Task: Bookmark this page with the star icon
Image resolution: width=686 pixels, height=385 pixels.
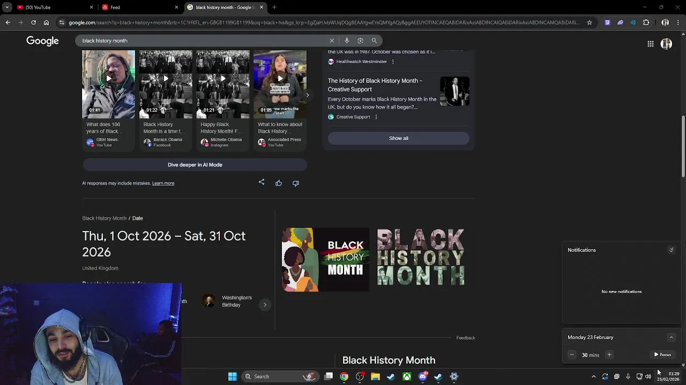Action: click(590, 22)
